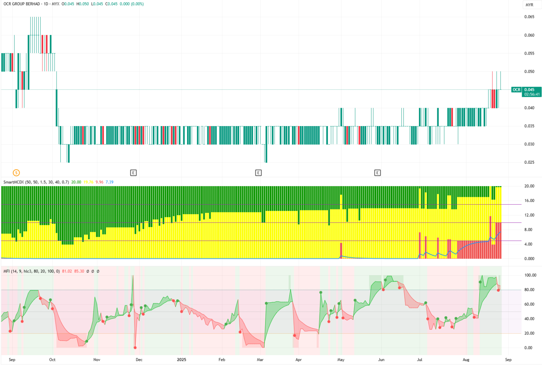The width and height of the screenshot is (542, 366).
Task: Click the MFI indicator legend title
Action: click(x=32, y=271)
